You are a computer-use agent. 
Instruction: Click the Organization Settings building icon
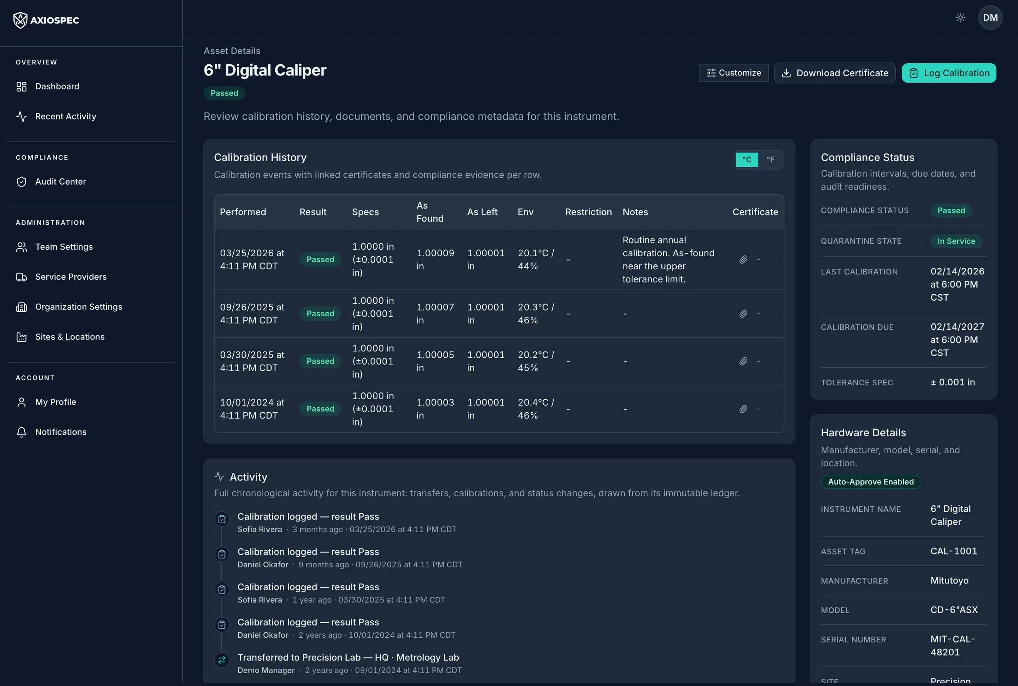point(22,307)
